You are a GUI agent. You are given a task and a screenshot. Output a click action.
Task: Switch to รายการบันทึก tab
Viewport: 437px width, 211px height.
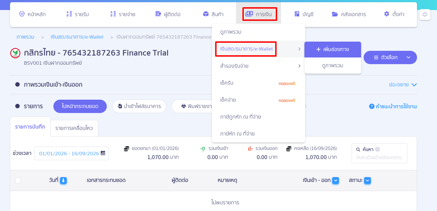click(x=30, y=127)
